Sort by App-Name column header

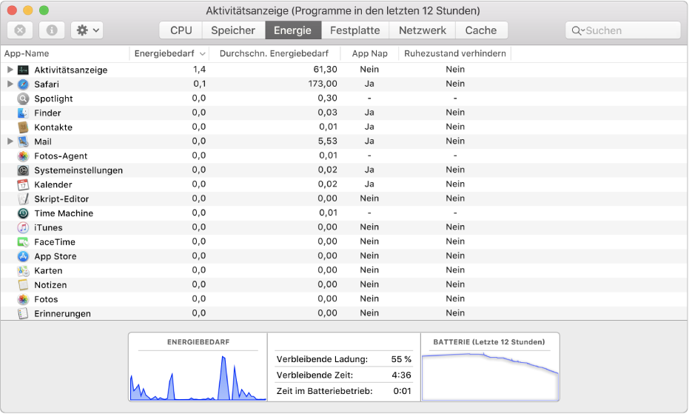click(65, 53)
